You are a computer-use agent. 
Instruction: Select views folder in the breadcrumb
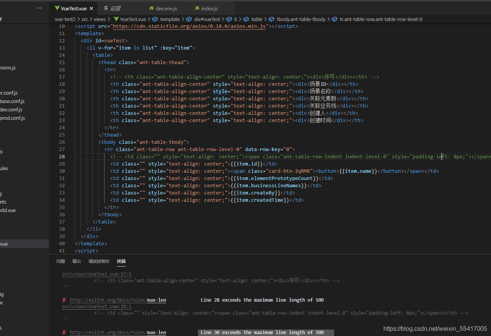100,19
